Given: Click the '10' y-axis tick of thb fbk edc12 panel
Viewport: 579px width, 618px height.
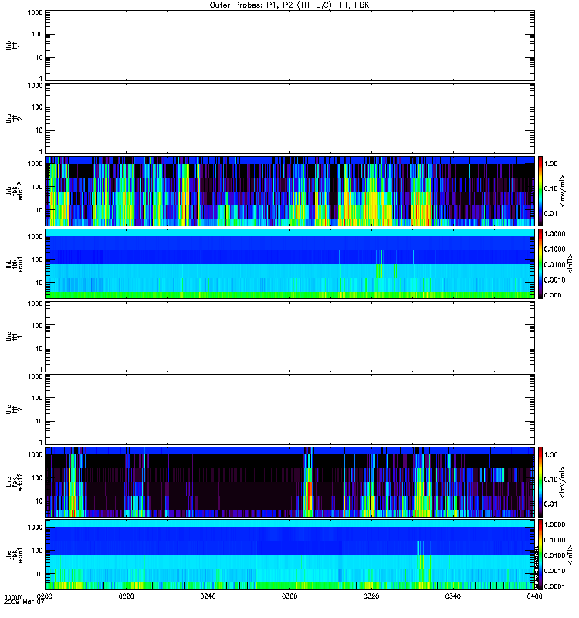Looking at the screenshot, I should [x=39, y=210].
